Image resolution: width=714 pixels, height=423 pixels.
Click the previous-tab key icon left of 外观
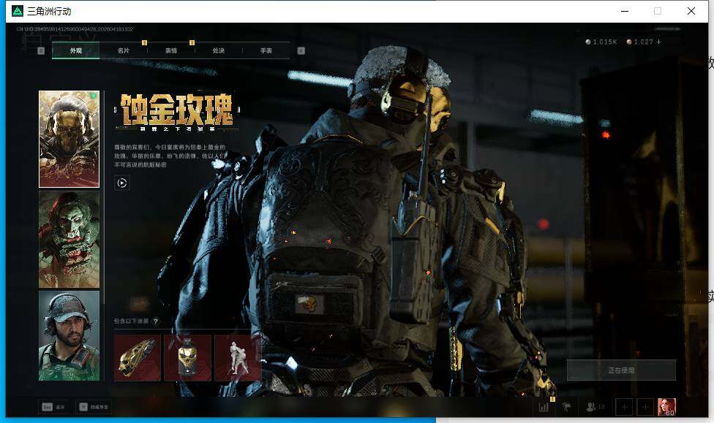(x=41, y=50)
